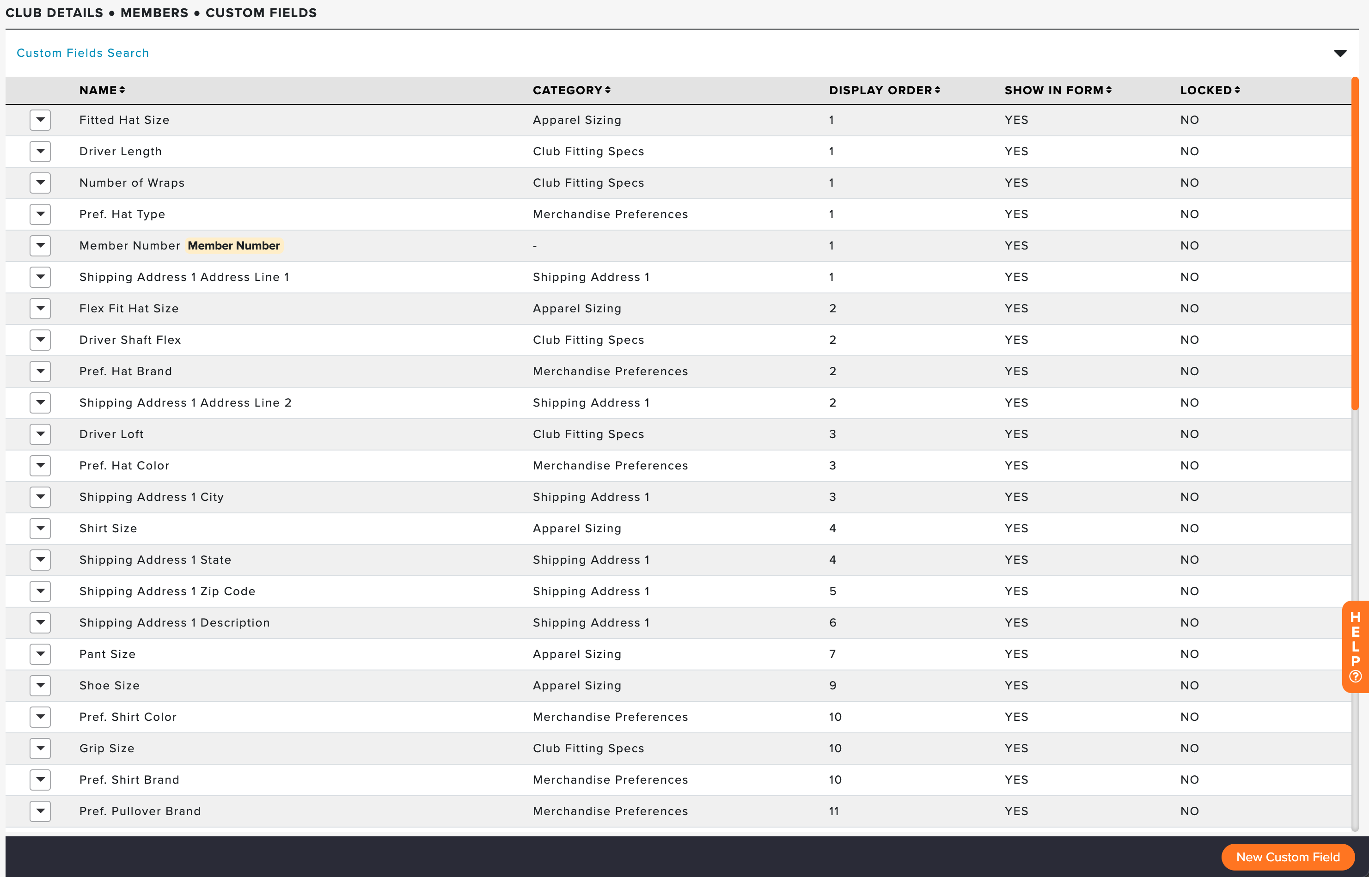Screen dimensions: 1369x877
Task: Select the Pref. Hat Brand name
Action: 126,372
